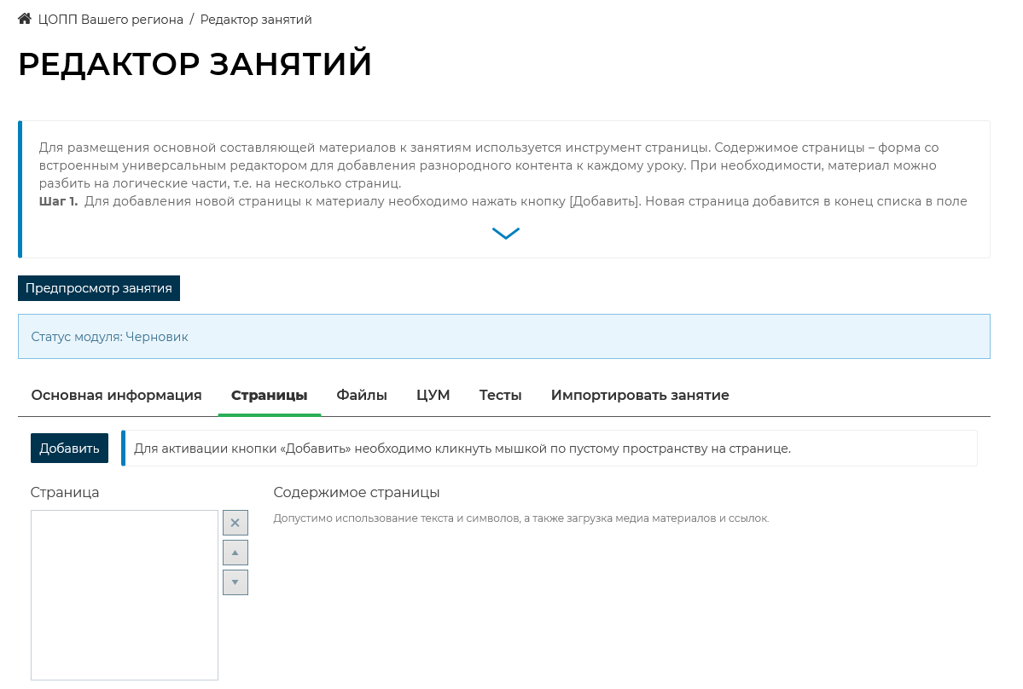Expand the instructions with the blue chevron
Screen dimensions: 1023x689
click(x=506, y=234)
